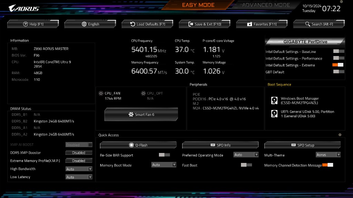
Task: Toggle Intel Default Settings - BaseLine
Action: click(x=339, y=52)
